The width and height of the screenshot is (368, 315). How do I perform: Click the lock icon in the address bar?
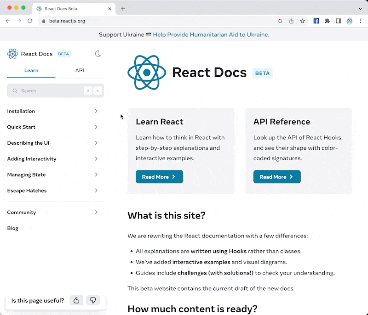(44, 21)
